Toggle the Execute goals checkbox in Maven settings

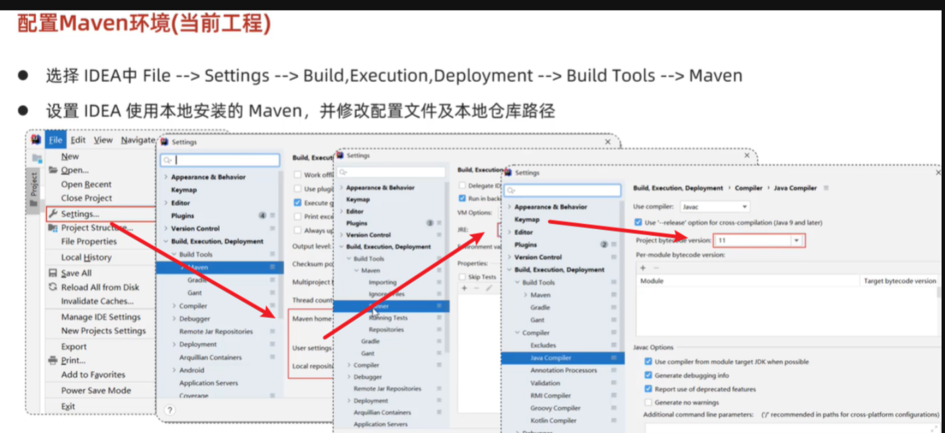coord(298,202)
